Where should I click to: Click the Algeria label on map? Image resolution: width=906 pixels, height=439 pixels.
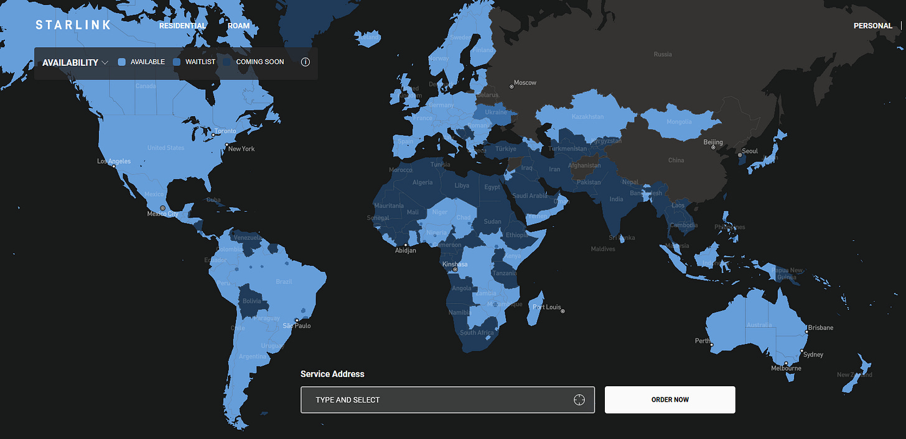point(423,183)
